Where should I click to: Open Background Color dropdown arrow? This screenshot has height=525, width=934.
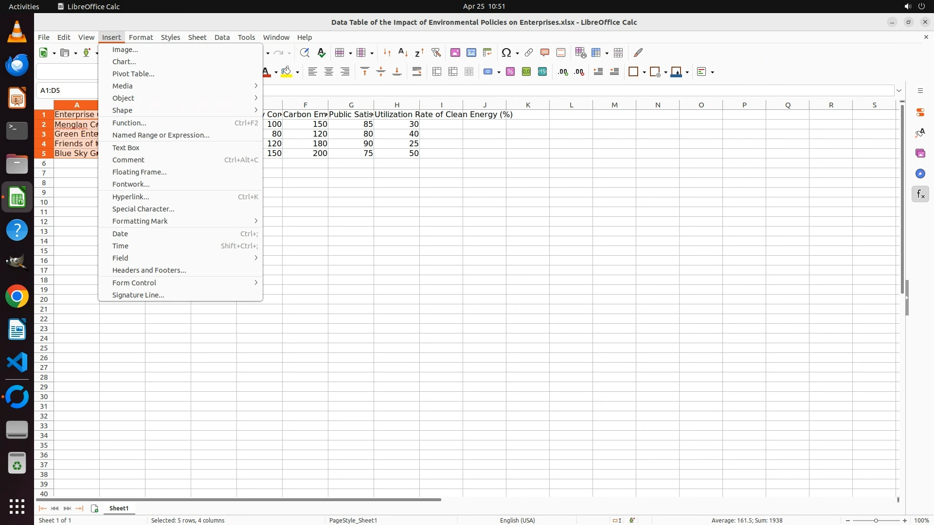click(x=297, y=72)
